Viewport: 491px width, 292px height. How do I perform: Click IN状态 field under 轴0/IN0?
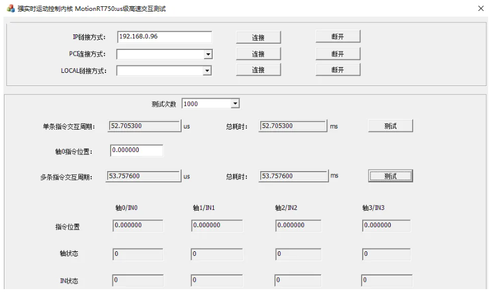click(138, 281)
